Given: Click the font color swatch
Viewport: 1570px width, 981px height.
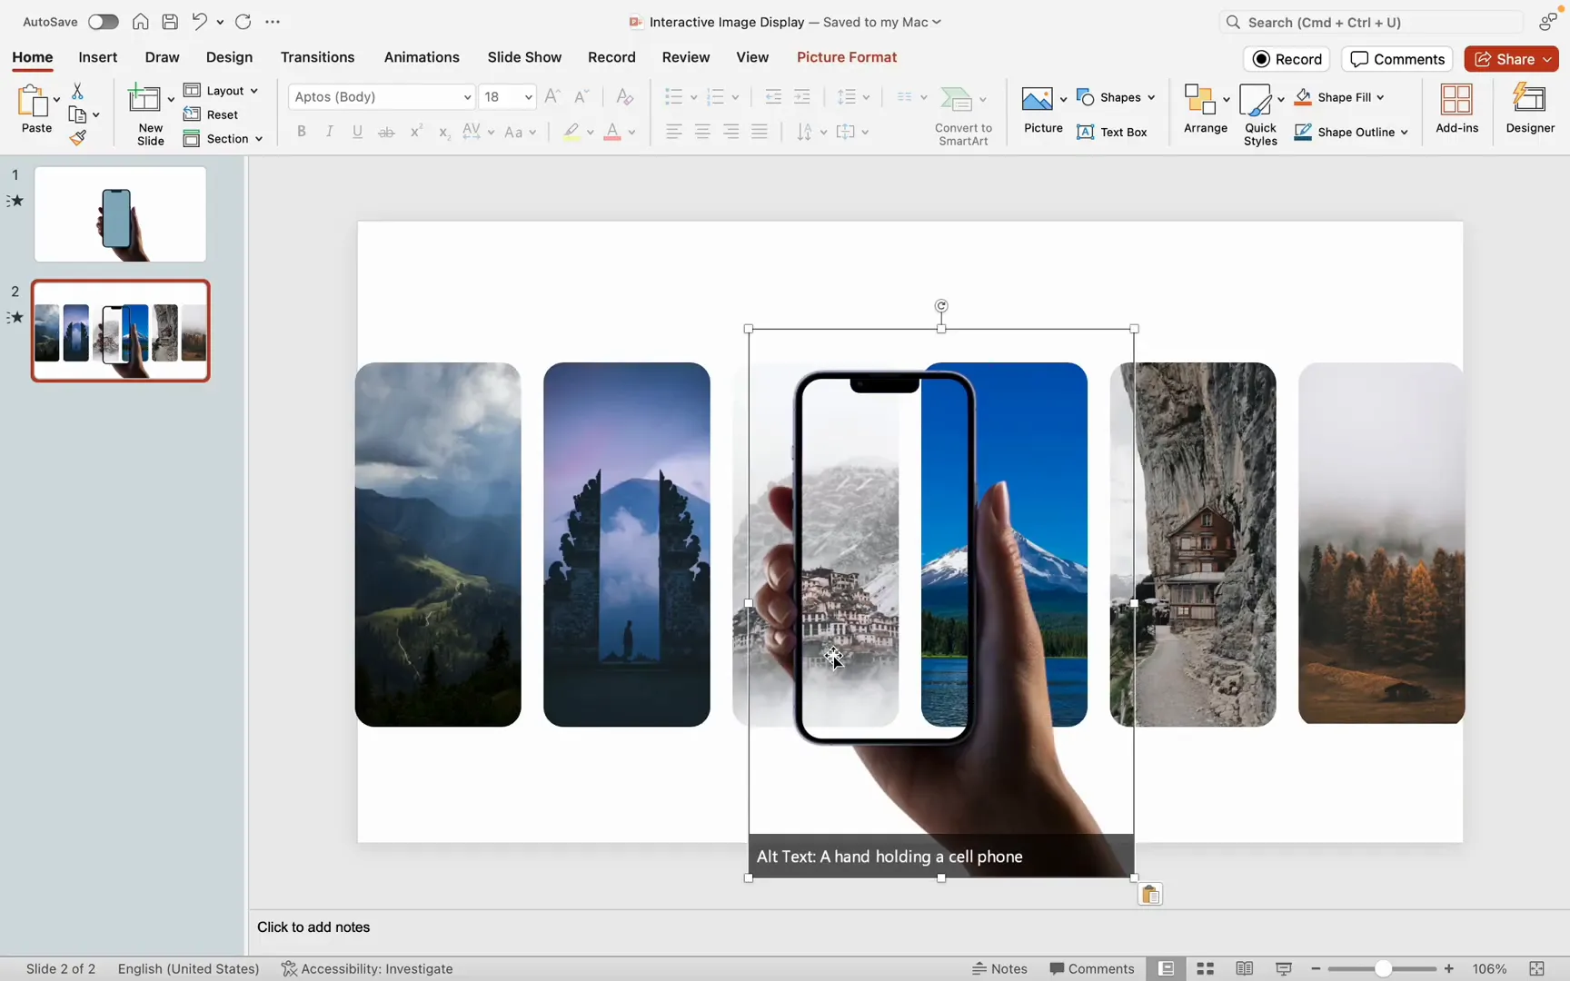Looking at the screenshot, I should click(612, 133).
